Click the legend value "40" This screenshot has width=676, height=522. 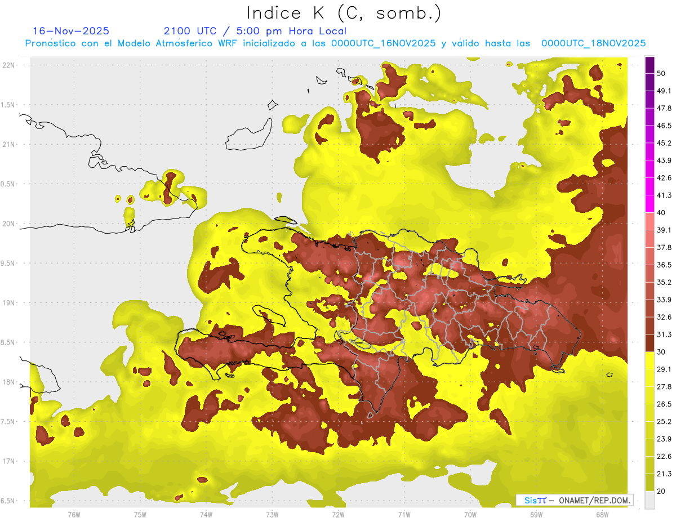(661, 213)
